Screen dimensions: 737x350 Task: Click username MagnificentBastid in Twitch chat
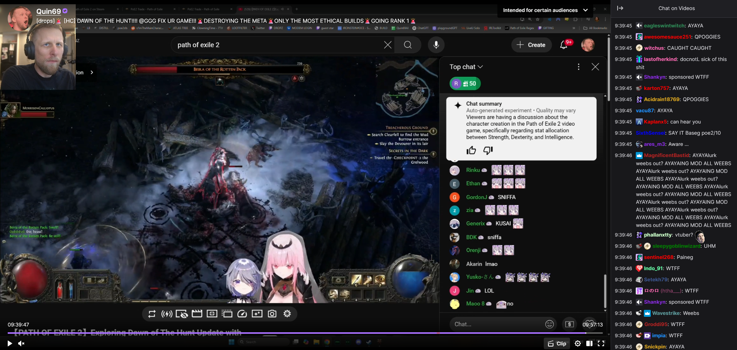tap(667, 156)
